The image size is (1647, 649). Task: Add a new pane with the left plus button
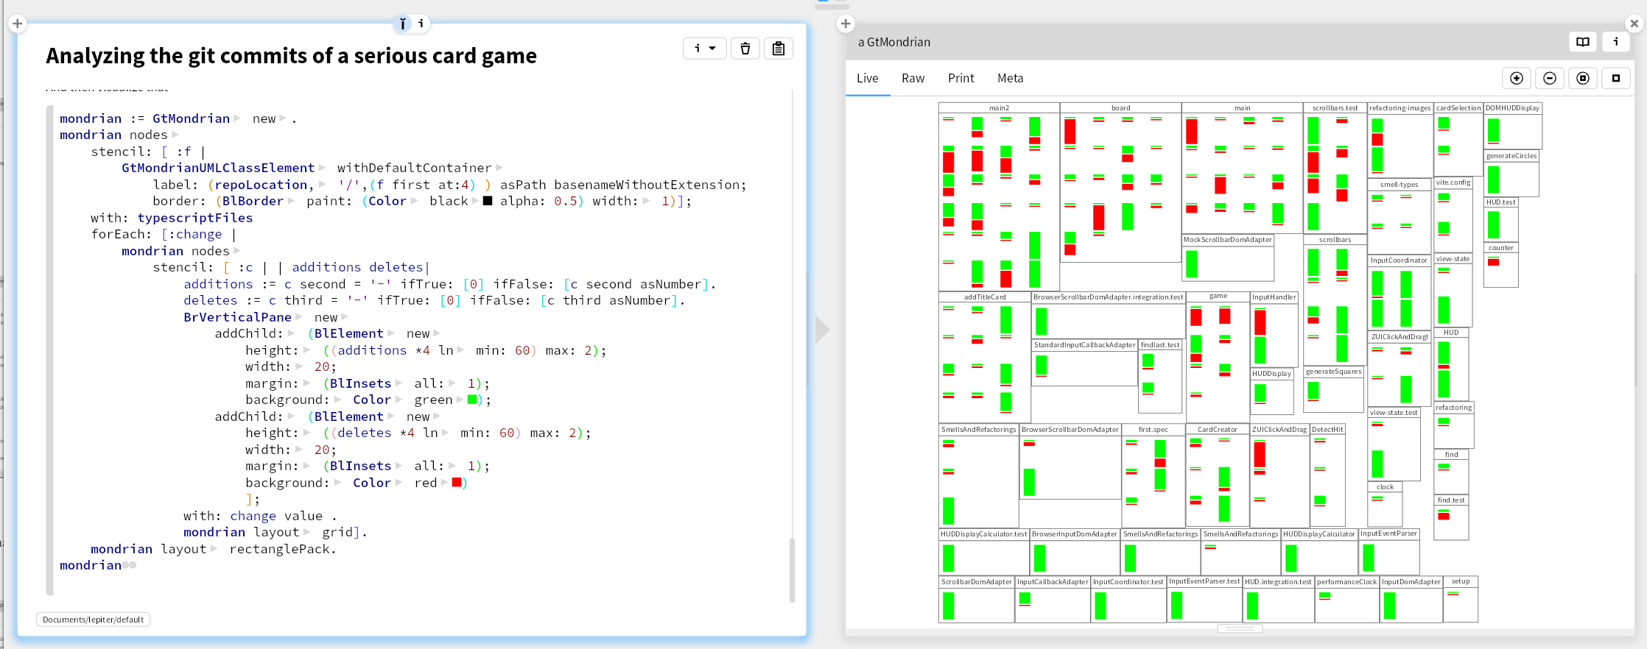click(x=18, y=24)
